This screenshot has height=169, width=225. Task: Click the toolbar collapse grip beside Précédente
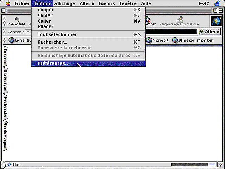4,21
